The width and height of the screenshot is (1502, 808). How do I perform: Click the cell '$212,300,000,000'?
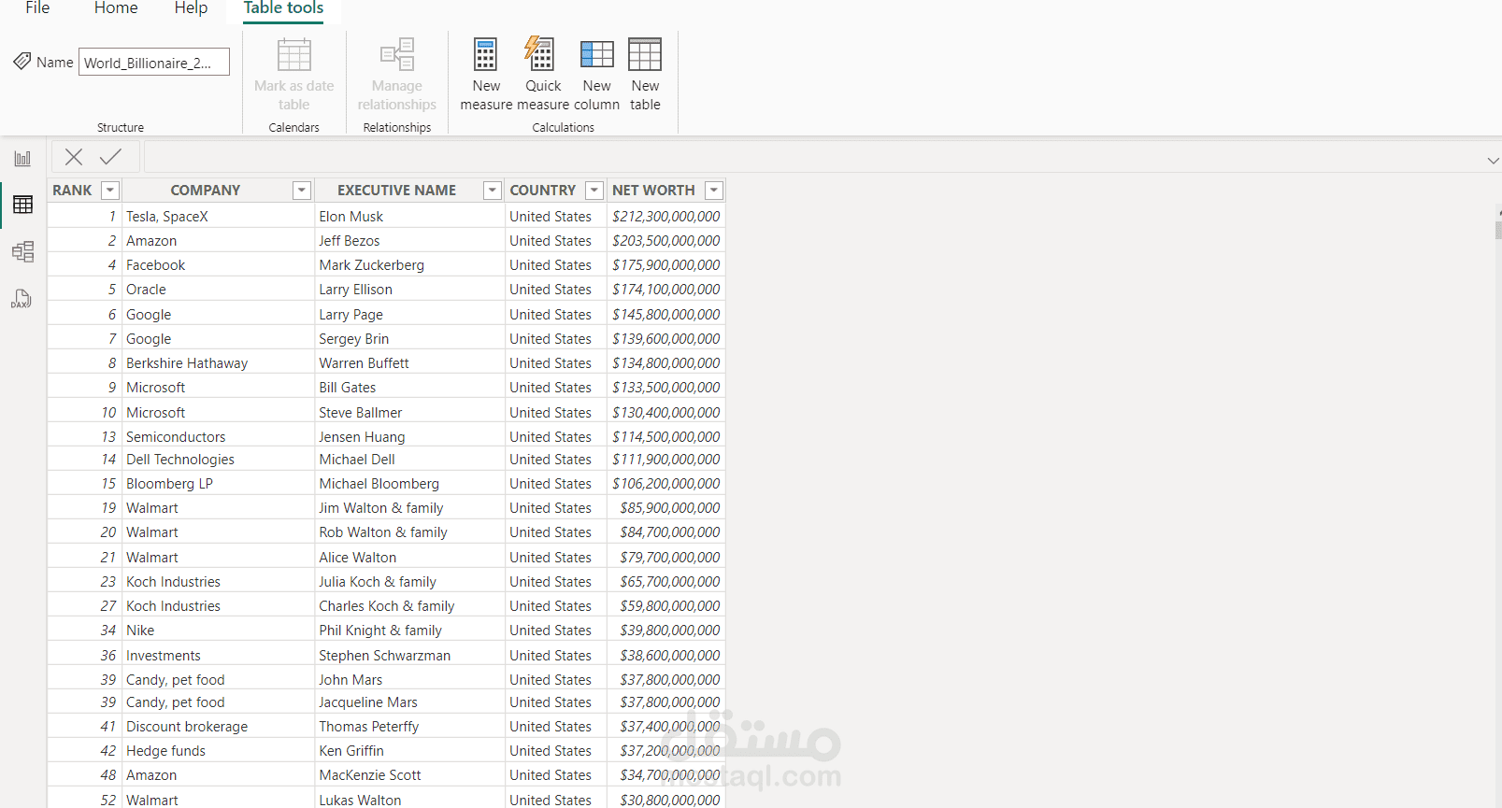pos(665,217)
